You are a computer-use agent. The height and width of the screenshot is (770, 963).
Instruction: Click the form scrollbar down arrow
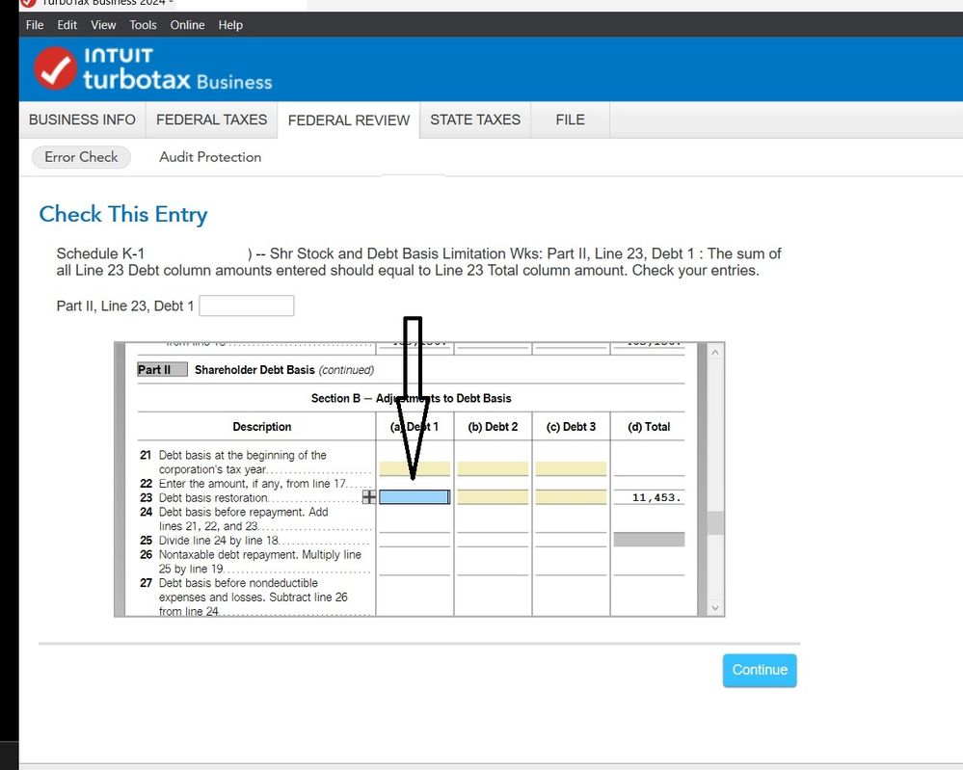(715, 608)
